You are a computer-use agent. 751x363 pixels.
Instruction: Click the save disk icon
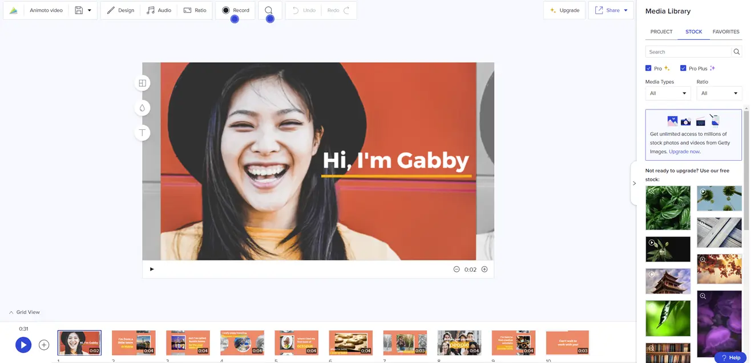coord(79,10)
